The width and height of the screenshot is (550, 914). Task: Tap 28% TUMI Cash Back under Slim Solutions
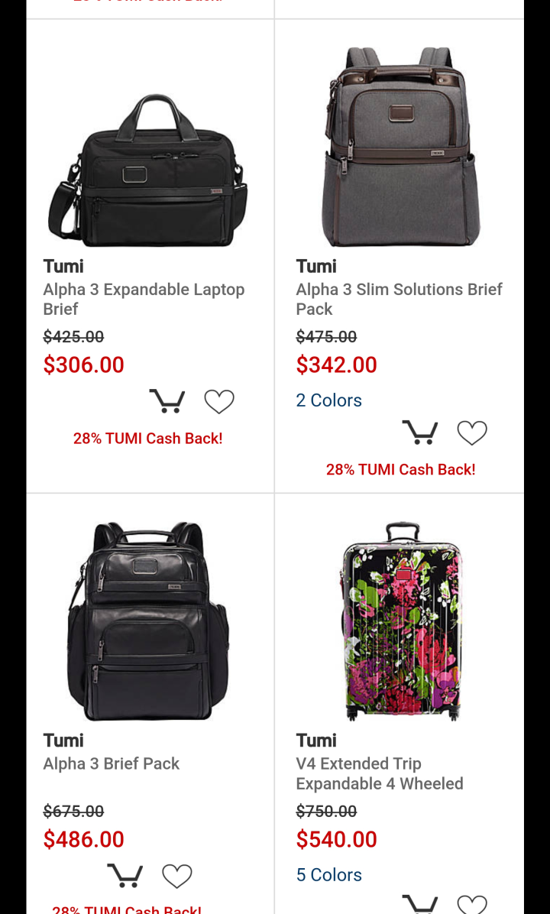[401, 470]
